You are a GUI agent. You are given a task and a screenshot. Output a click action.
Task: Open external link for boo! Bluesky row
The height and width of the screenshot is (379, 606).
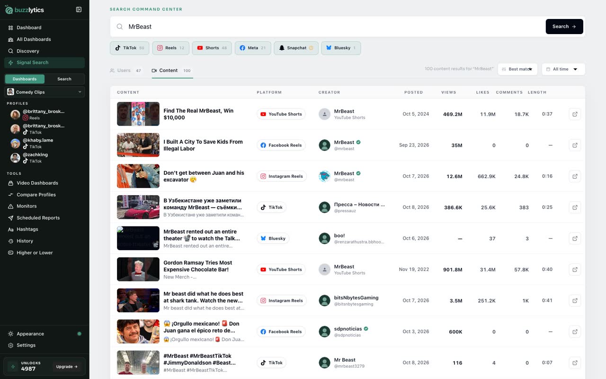click(x=575, y=238)
